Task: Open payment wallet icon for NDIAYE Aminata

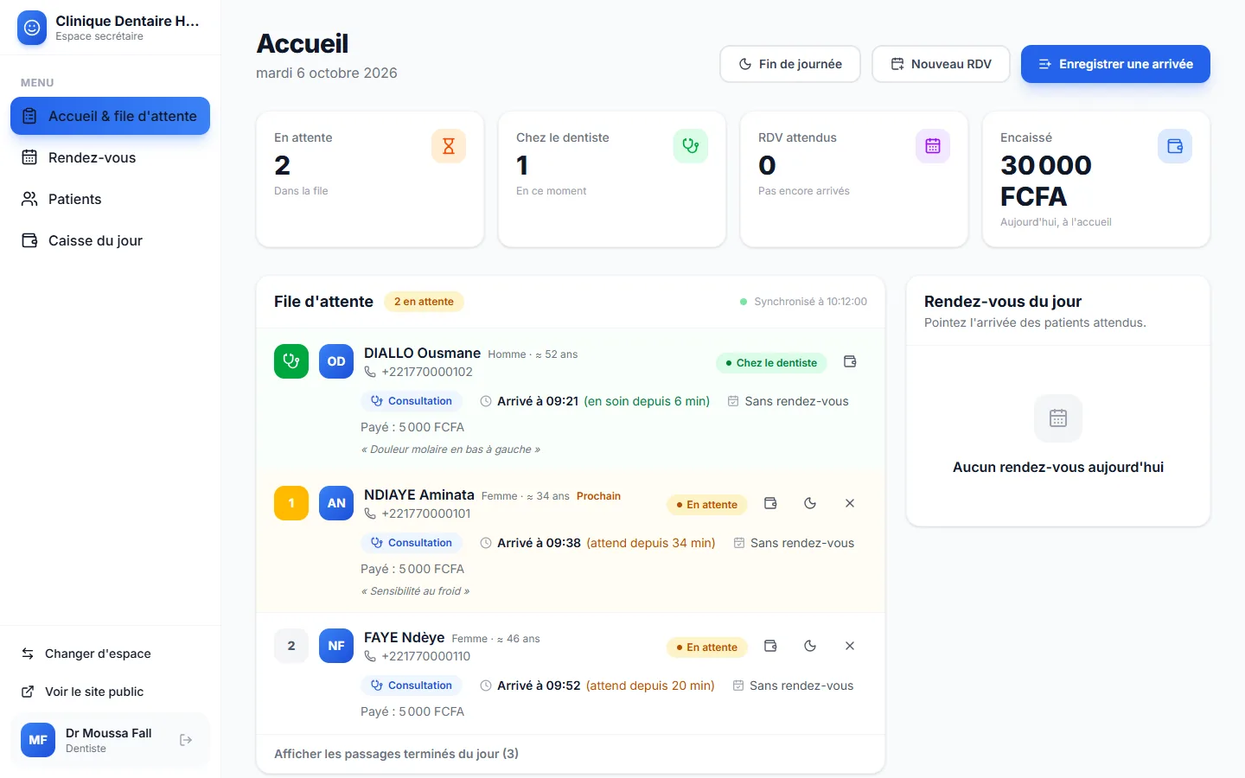Action: pyautogui.click(x=770, y=503)
